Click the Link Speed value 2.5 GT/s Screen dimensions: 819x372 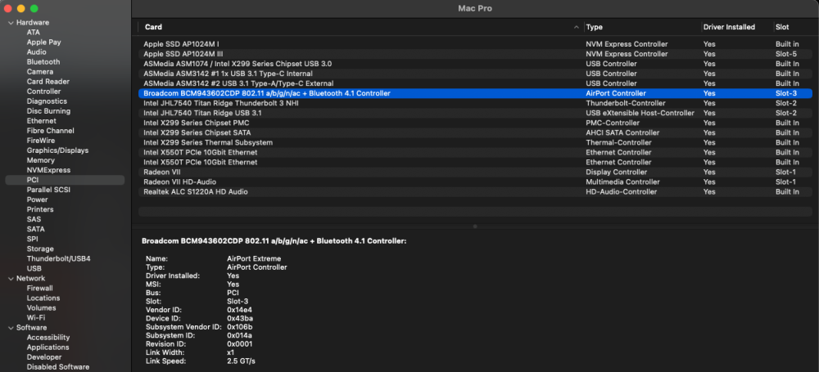pos(242,361)
